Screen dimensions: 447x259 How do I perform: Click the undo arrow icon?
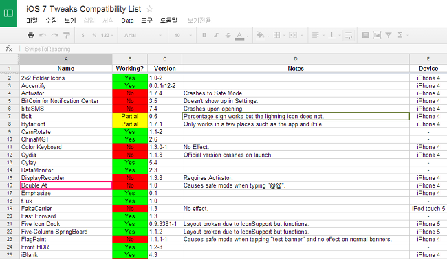click(x=43, y=35)
